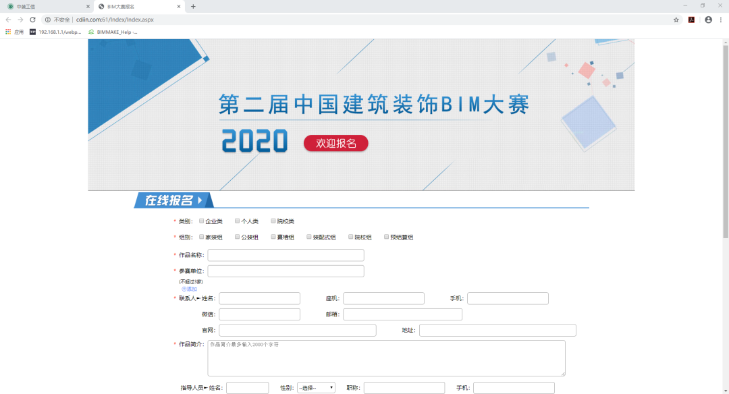Click the scrollbar down arrow
The height and width of the screenshot is (394, 729).
click(x=726, y=391)
